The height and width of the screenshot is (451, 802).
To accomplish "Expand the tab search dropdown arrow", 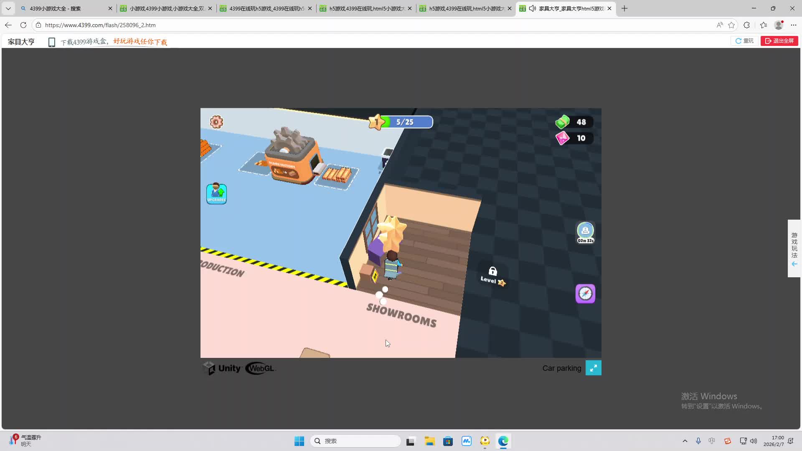I will point(8,8).
